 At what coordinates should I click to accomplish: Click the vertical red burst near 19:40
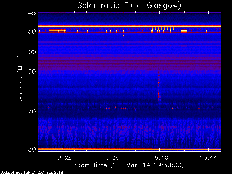click(x=159, y=87)
